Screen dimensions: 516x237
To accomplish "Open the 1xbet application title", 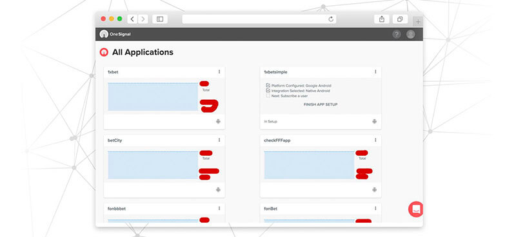I will click(x=113, y=72).
